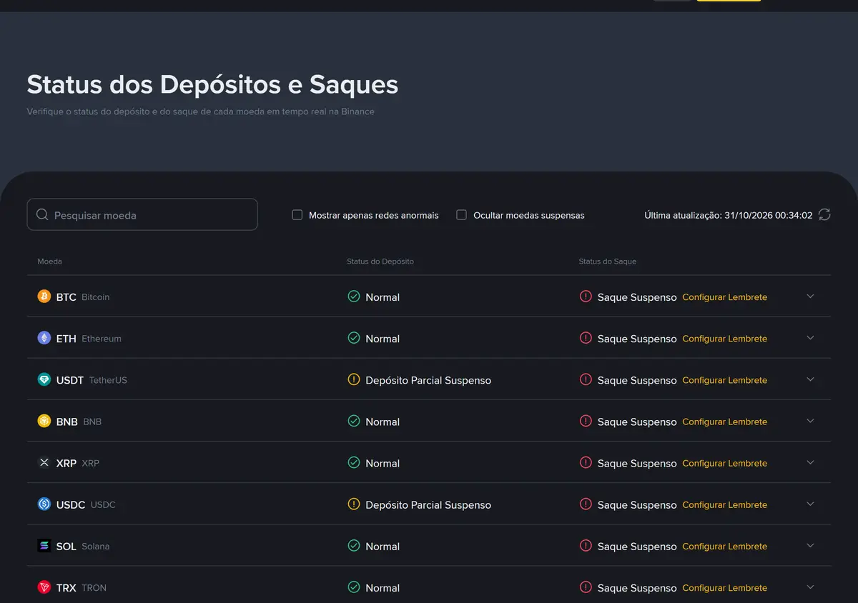858x603 pixels.
Task: Expand the TRX row details
Action: click(810, 587)
